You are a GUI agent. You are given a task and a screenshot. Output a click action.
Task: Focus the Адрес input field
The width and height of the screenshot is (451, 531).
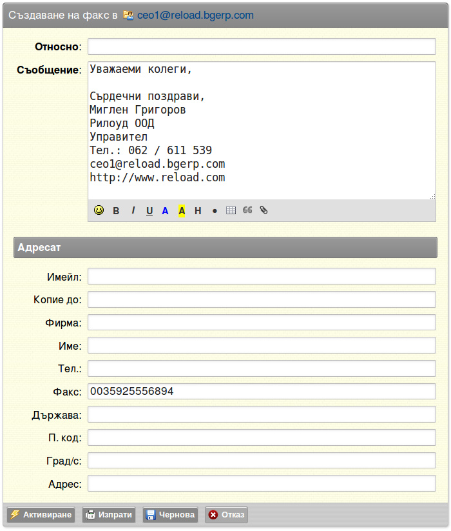(262, 484)
